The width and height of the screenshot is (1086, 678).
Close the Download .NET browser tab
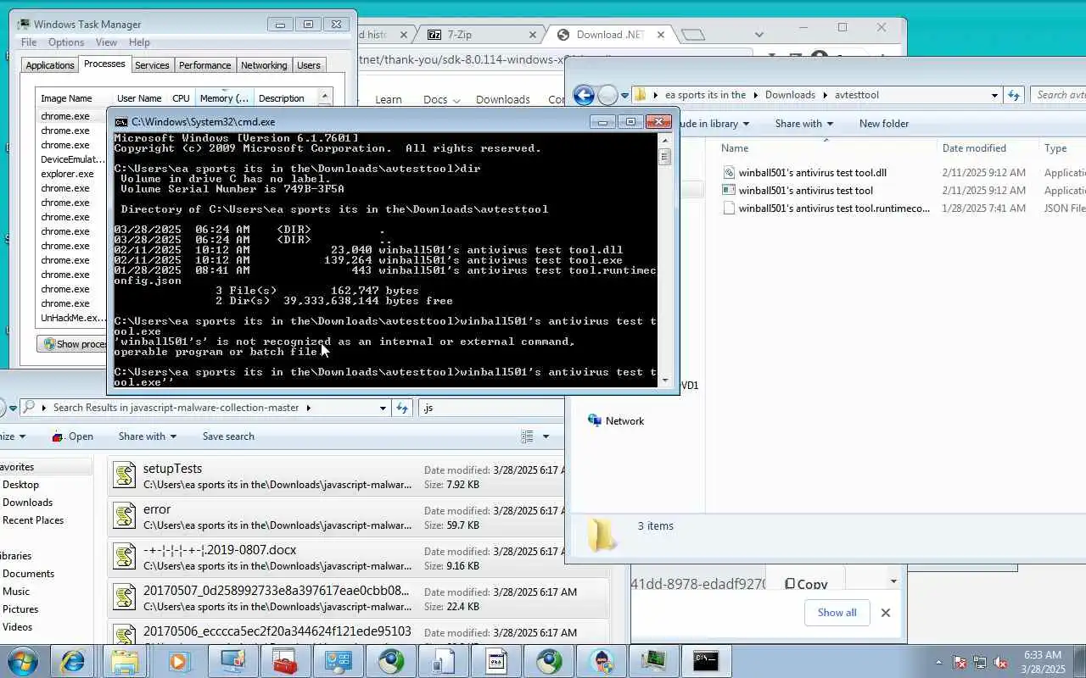(x=661, y=35)
